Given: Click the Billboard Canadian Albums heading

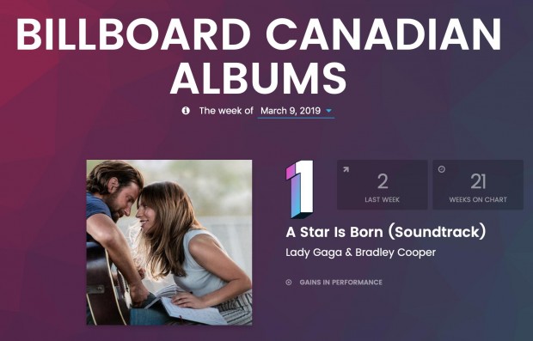Looking at the screenshot, I should [x=259, y=56].
